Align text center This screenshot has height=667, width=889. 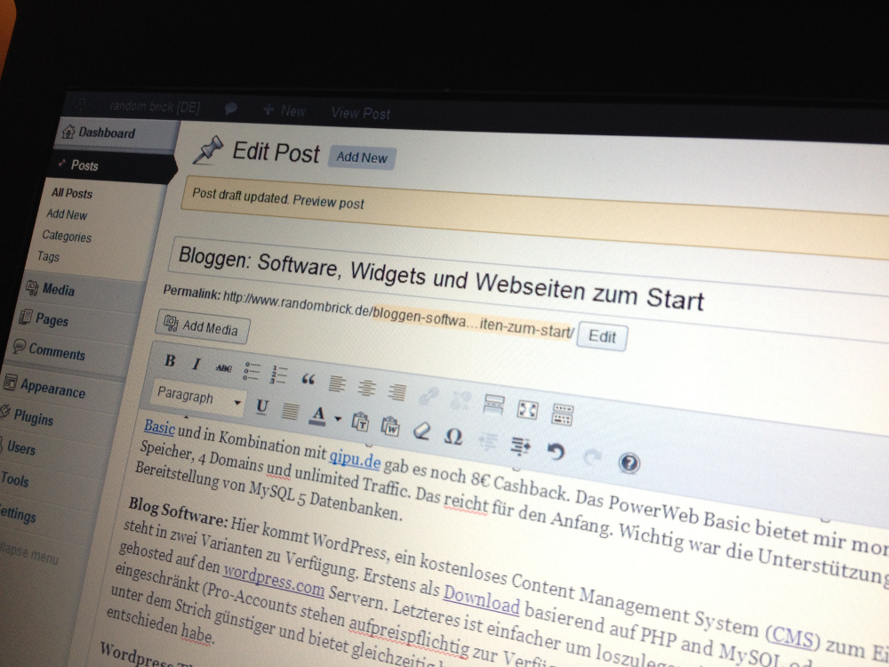367,388
